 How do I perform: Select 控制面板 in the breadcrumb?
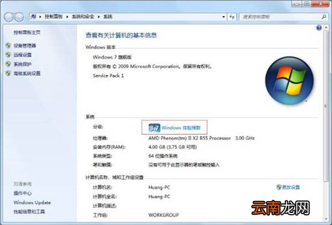point(54,17)
